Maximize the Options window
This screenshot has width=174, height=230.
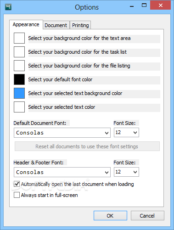(x=144, y=6)
